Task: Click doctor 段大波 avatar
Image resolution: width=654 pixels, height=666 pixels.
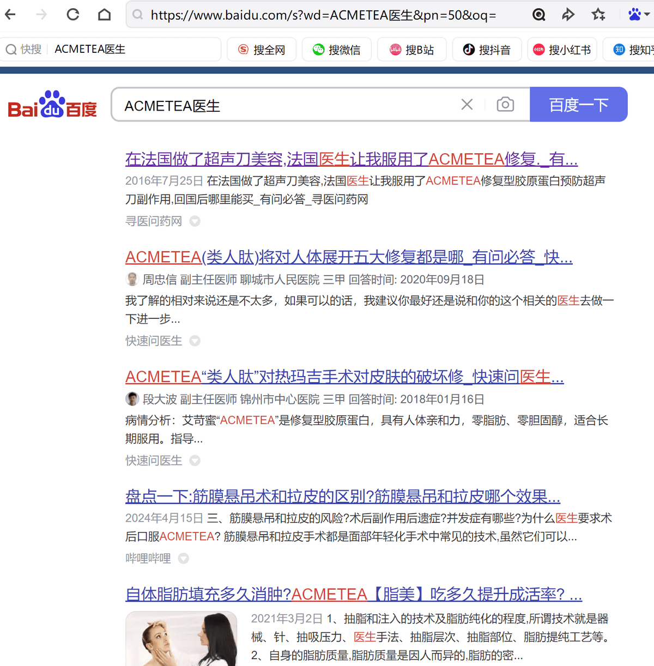Action: pyautogui.click(x=132, y=399)
